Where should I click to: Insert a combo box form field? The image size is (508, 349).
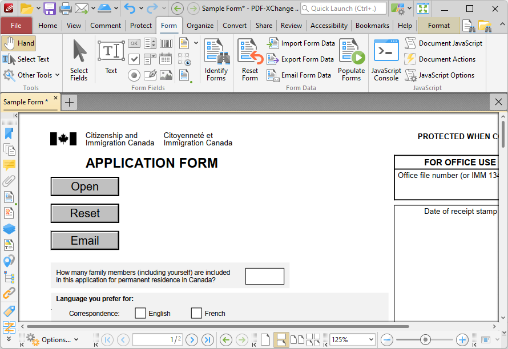[150, 59]
